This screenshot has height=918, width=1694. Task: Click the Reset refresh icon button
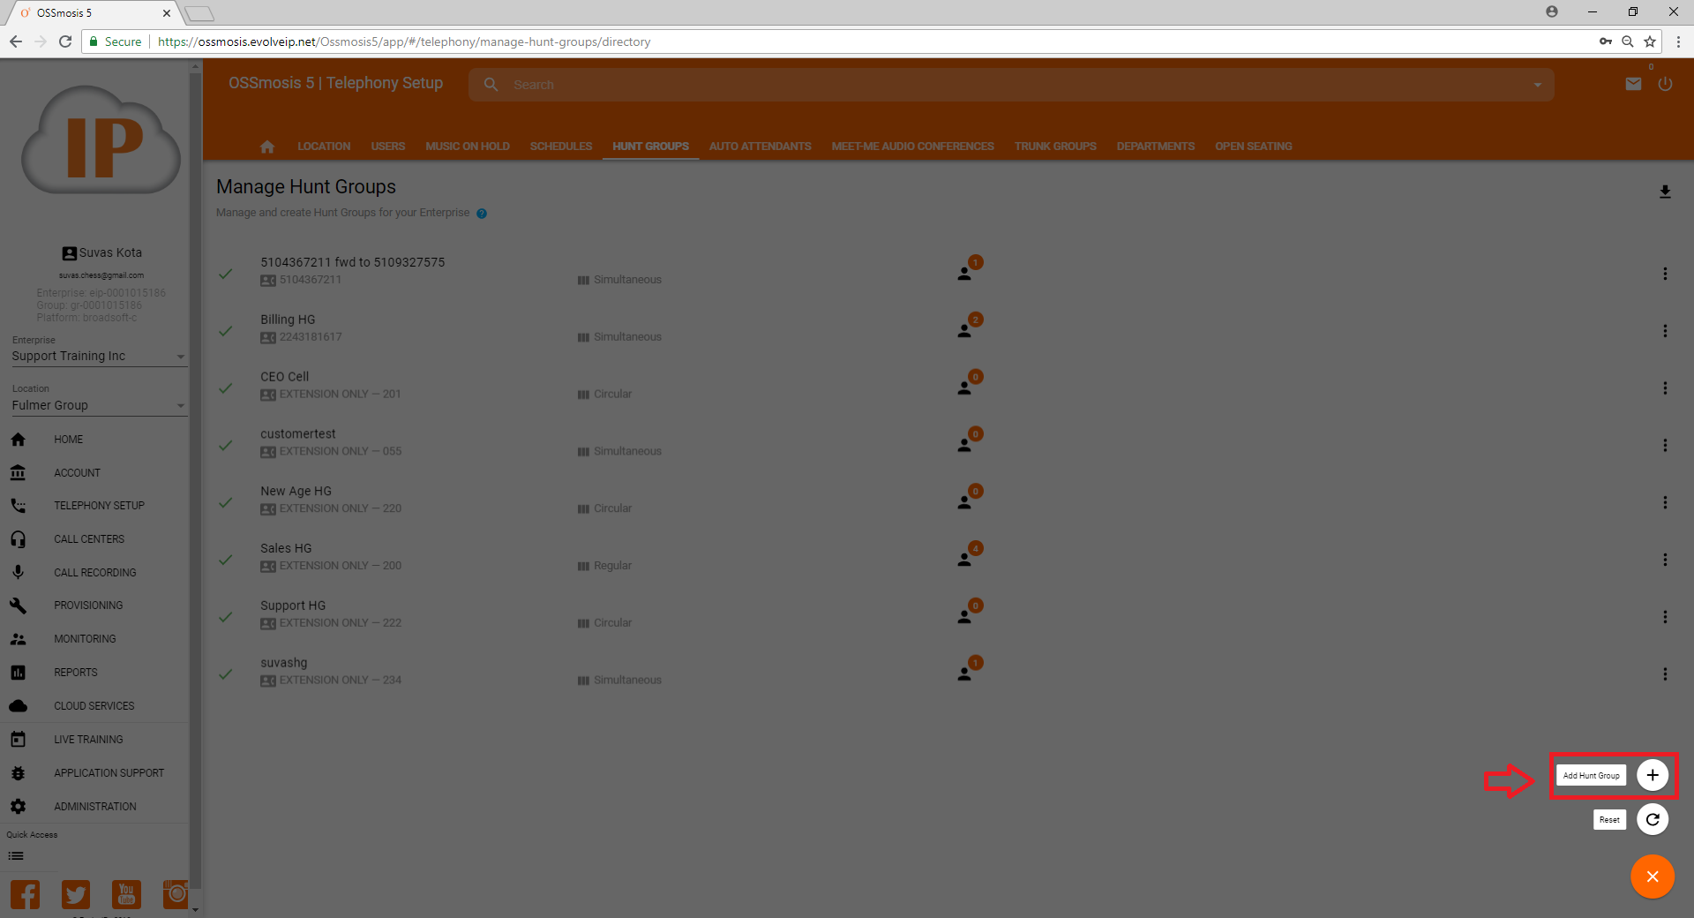pos(1652,819)
